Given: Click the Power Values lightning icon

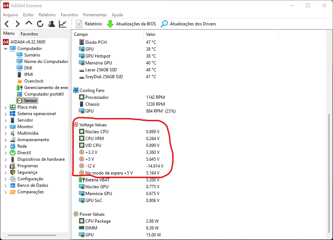Looking at the screenshot, I should tap(76, 214).
